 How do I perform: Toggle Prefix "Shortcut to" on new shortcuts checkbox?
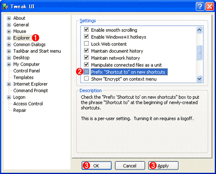[x=86, y=71]
